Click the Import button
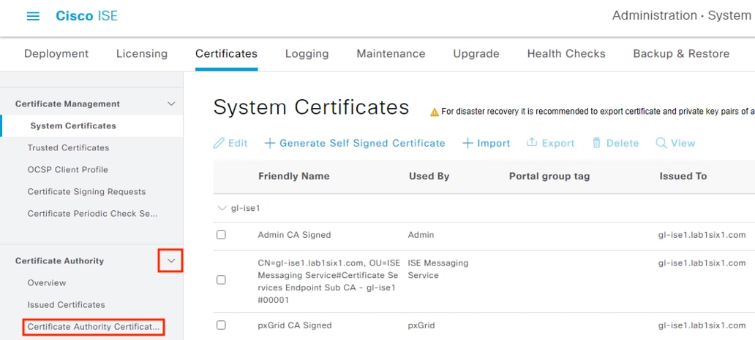Image resolution: width=755 pixels, height=340 pixels. tap(487, 143)
